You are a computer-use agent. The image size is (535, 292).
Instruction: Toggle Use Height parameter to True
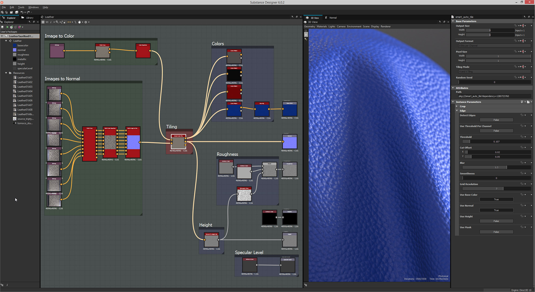click(496, 221)
